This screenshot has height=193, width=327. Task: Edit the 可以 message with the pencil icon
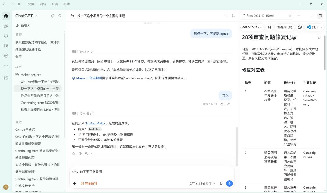228,104
